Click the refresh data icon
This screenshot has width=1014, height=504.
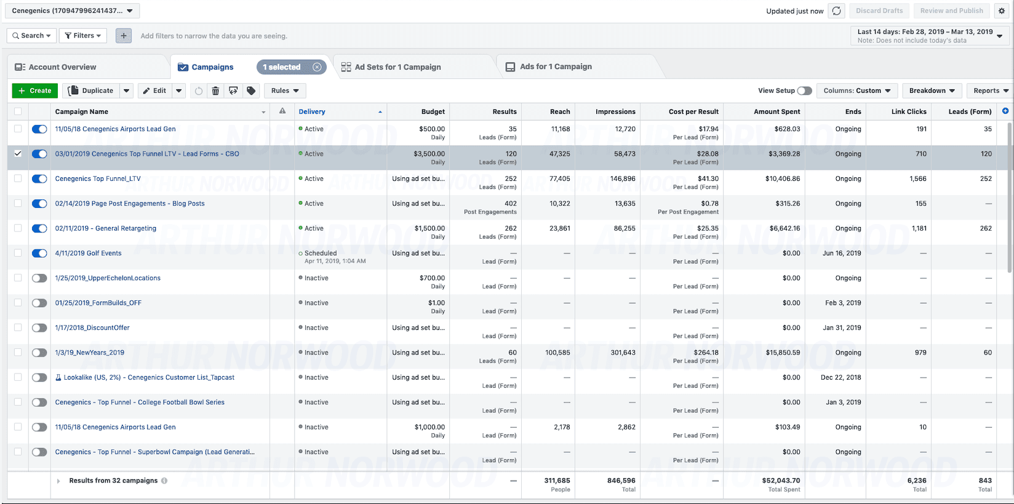point(836,11)
